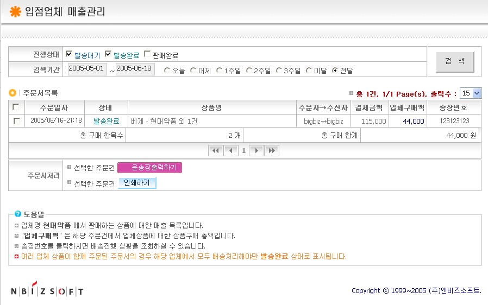
Task: Click the blue help question icon
Action: [x=18, y=214]
